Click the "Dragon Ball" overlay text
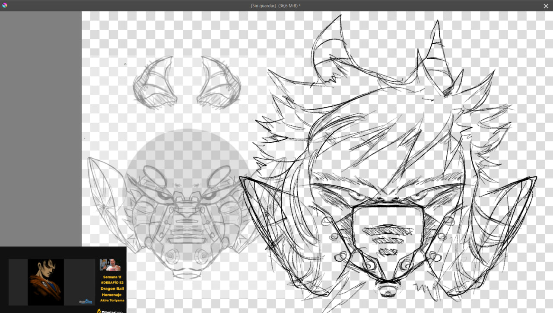This screenshot has width=553, height=313. [x=112, y=288]
